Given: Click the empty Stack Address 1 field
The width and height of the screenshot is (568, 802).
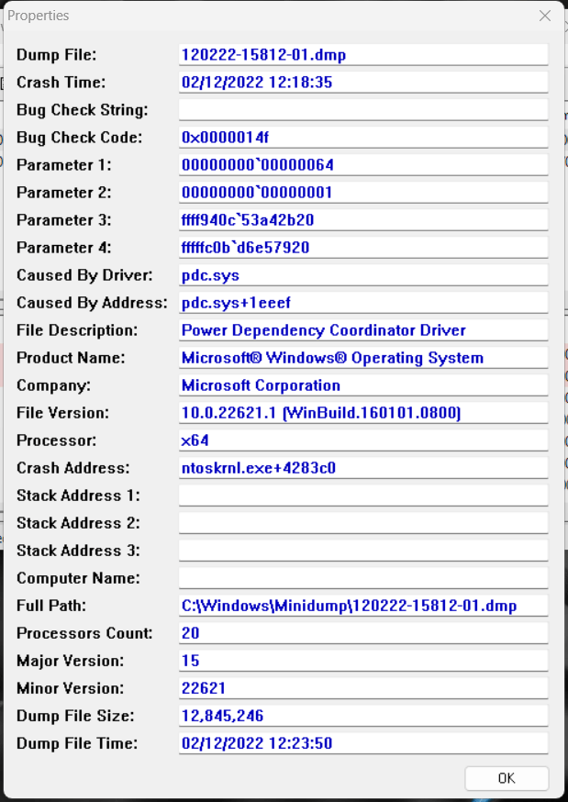Looking at the screenshot, I should coord(363,496).
